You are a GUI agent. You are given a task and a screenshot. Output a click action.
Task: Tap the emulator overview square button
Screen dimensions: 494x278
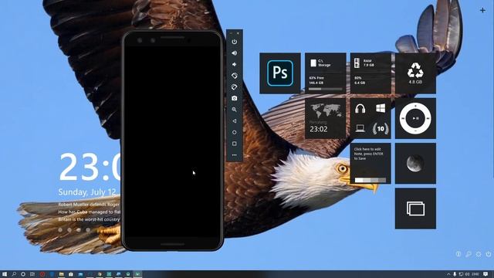[234, 144]
